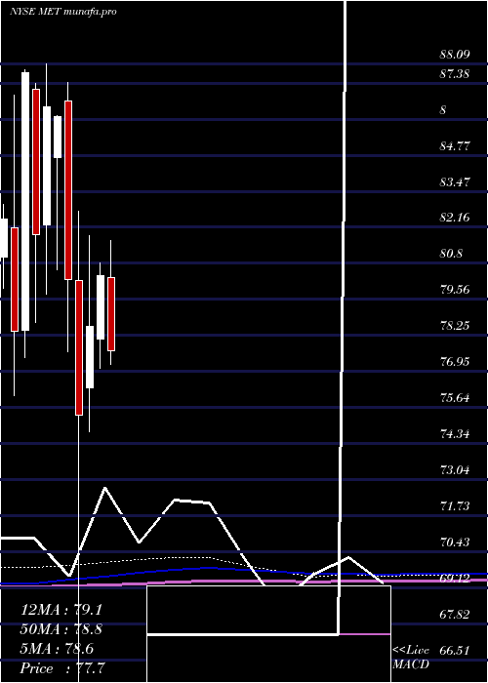Screen dimensions: 488x683
Task: Click the 71.73 price axis label
Action: (455, 506)
